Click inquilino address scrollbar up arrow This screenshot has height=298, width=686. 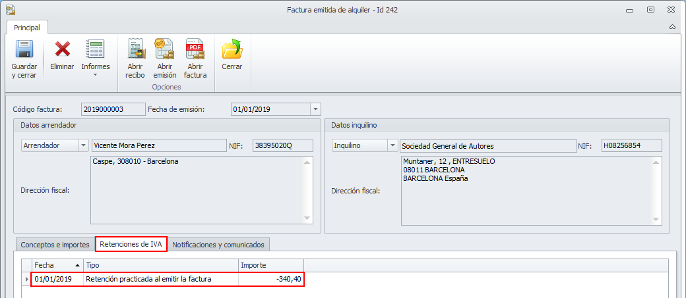[656, 162]
